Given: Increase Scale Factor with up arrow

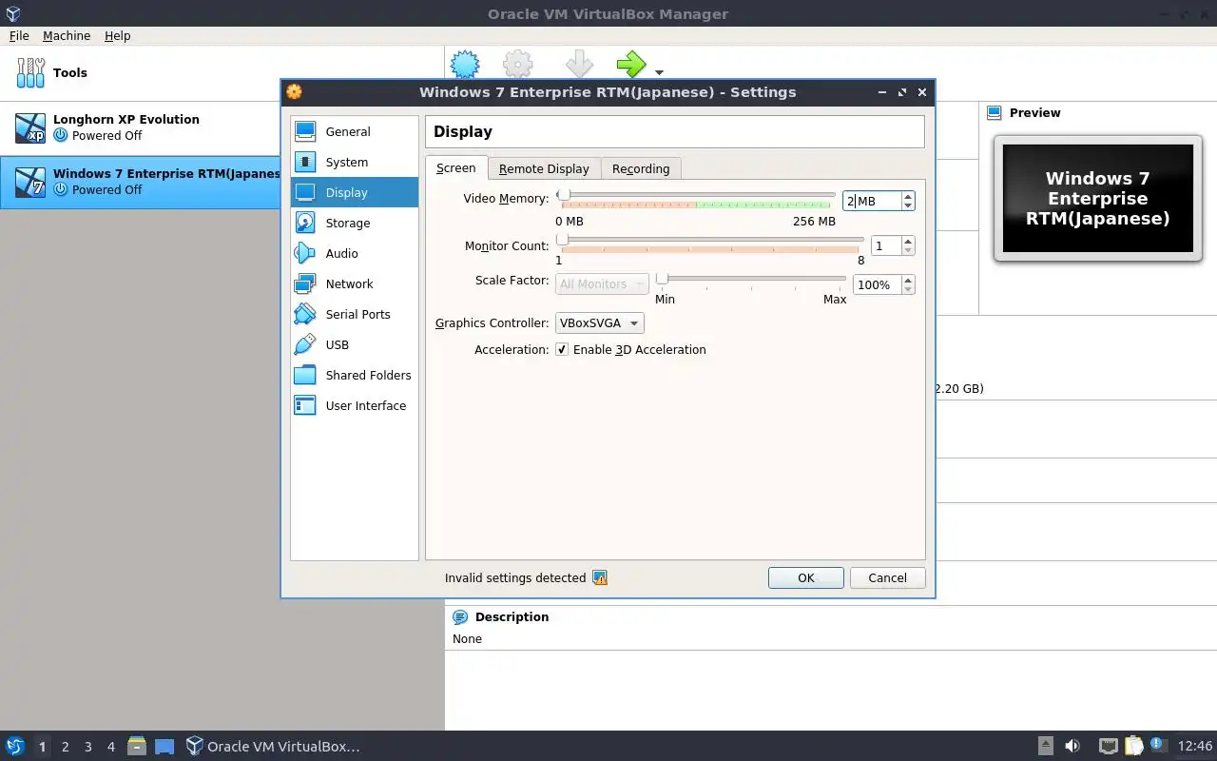Looking at the screenshot, I should (x=908, y=280).
